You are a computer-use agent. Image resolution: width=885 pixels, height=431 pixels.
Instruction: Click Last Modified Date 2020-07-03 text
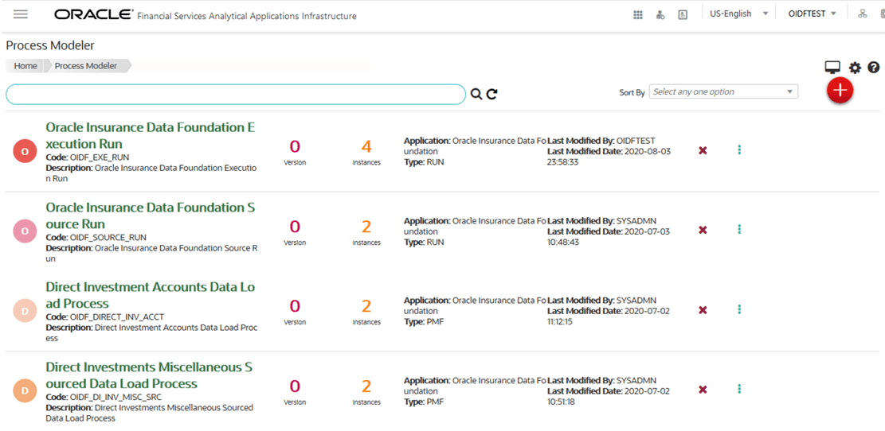(609, 237)
